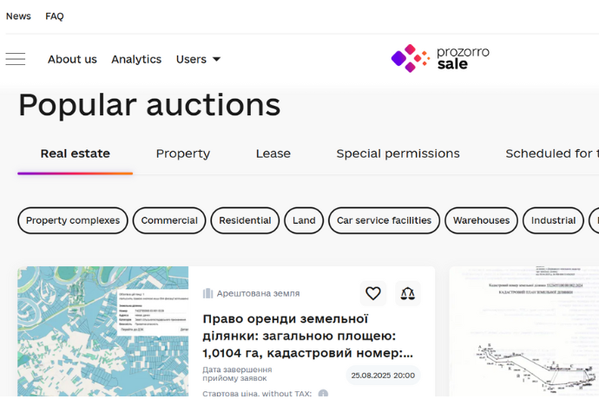Open the Property tab
Image resolution: width=599 pixels, height=399 pixels.
point(183,154)
